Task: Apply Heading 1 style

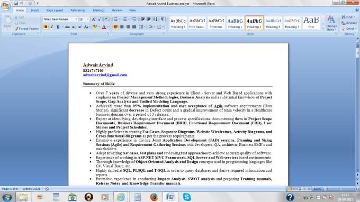Action: [x=235, y=23]
